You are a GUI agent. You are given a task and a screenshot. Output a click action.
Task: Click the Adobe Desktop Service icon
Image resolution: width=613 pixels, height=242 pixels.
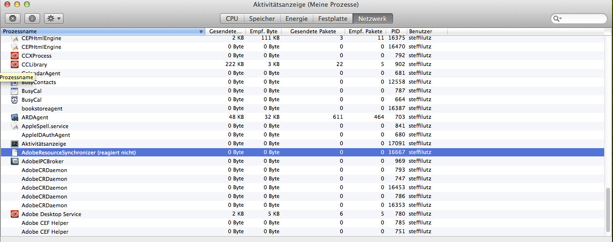coord(14,214)
